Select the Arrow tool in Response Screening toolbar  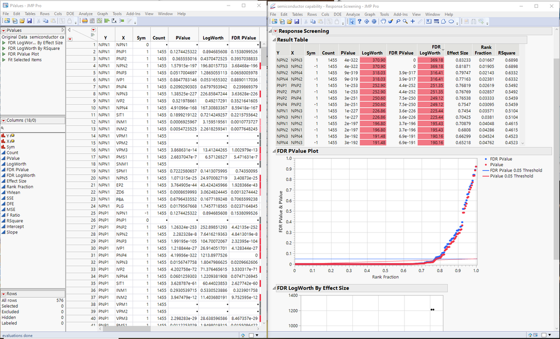tap(352, 21)
